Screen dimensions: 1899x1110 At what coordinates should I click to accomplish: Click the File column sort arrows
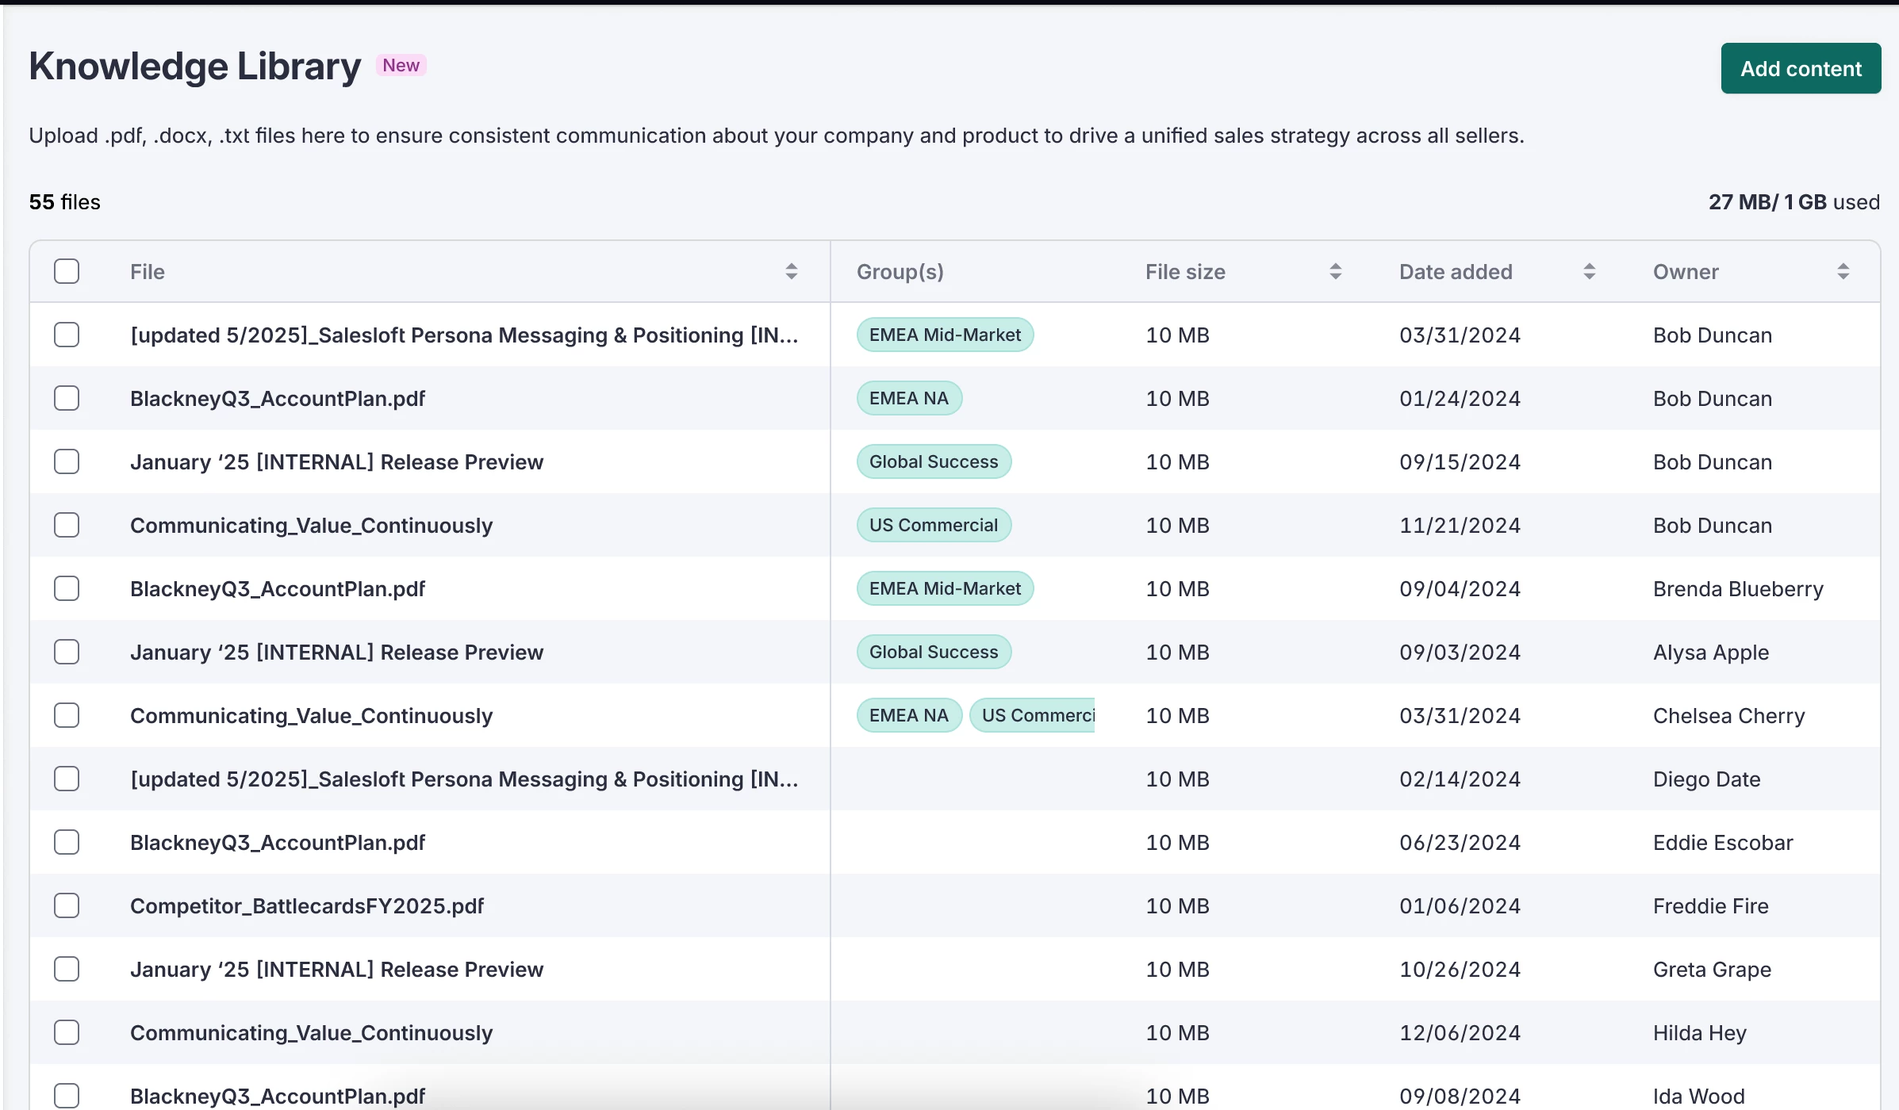[791, 271]
